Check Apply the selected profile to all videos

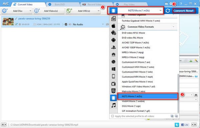113,116
